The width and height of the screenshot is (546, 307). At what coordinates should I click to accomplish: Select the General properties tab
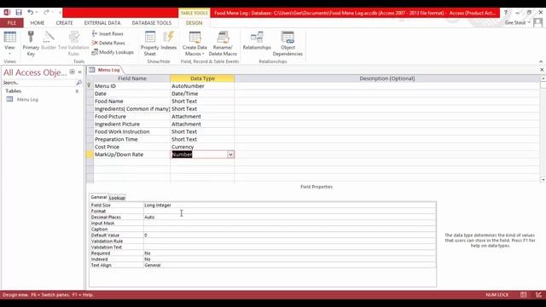[99, 197]
